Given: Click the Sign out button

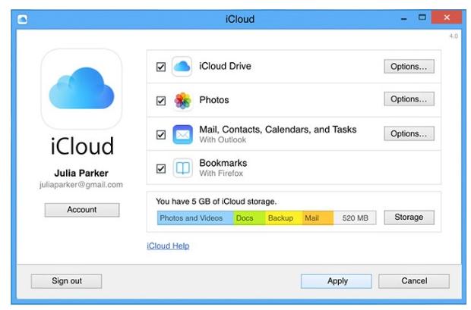Looking at the screenshot, I should coord(66,281).
